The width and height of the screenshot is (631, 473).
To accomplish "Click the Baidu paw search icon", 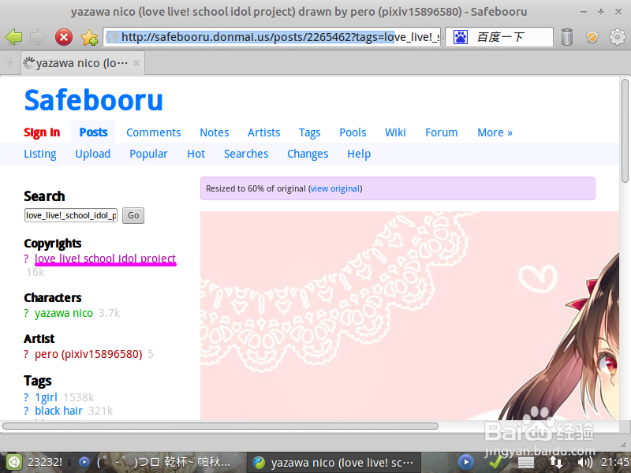I will point(461,37).
